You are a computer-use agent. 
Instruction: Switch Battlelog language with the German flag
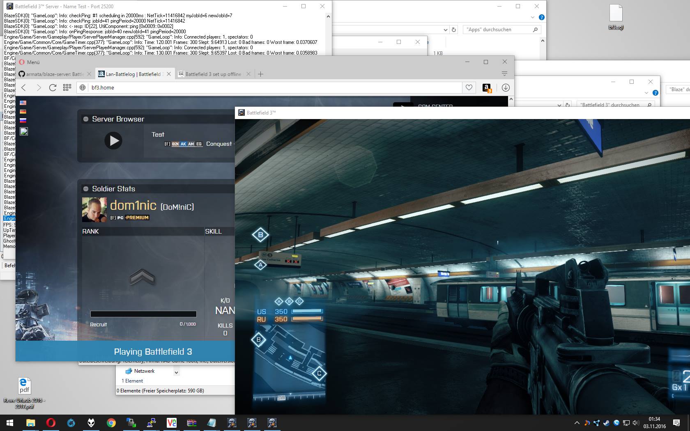23,112
